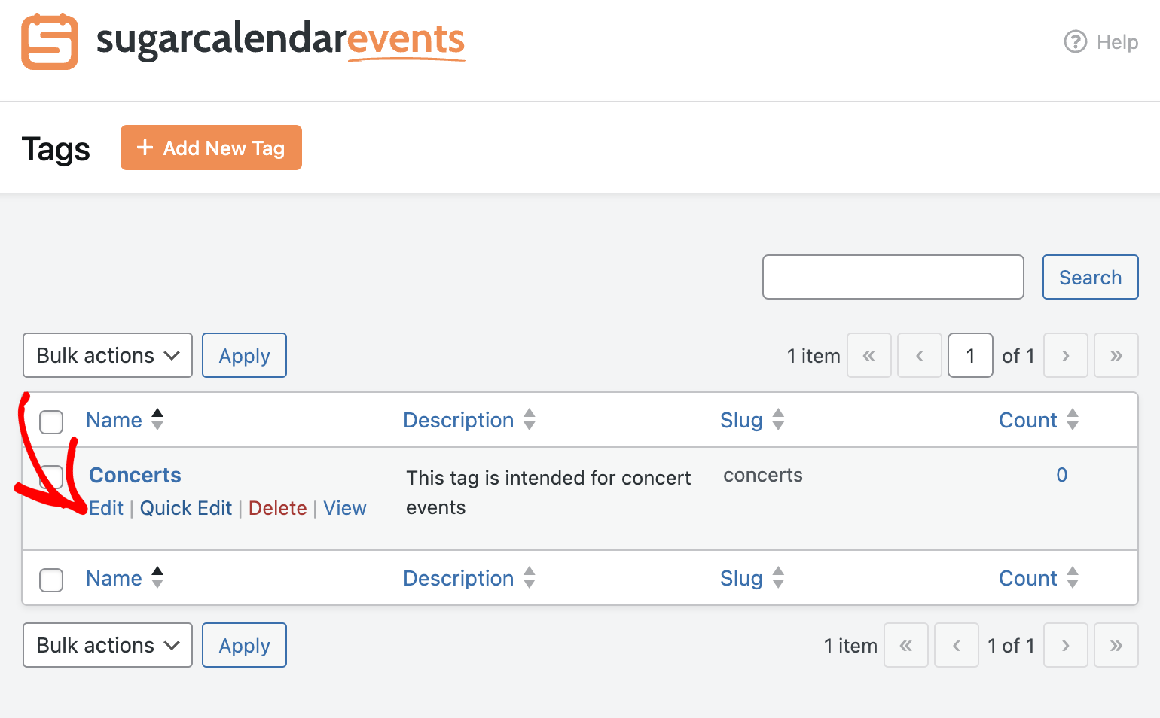Click the Search button

click(x=1090, y=277)
